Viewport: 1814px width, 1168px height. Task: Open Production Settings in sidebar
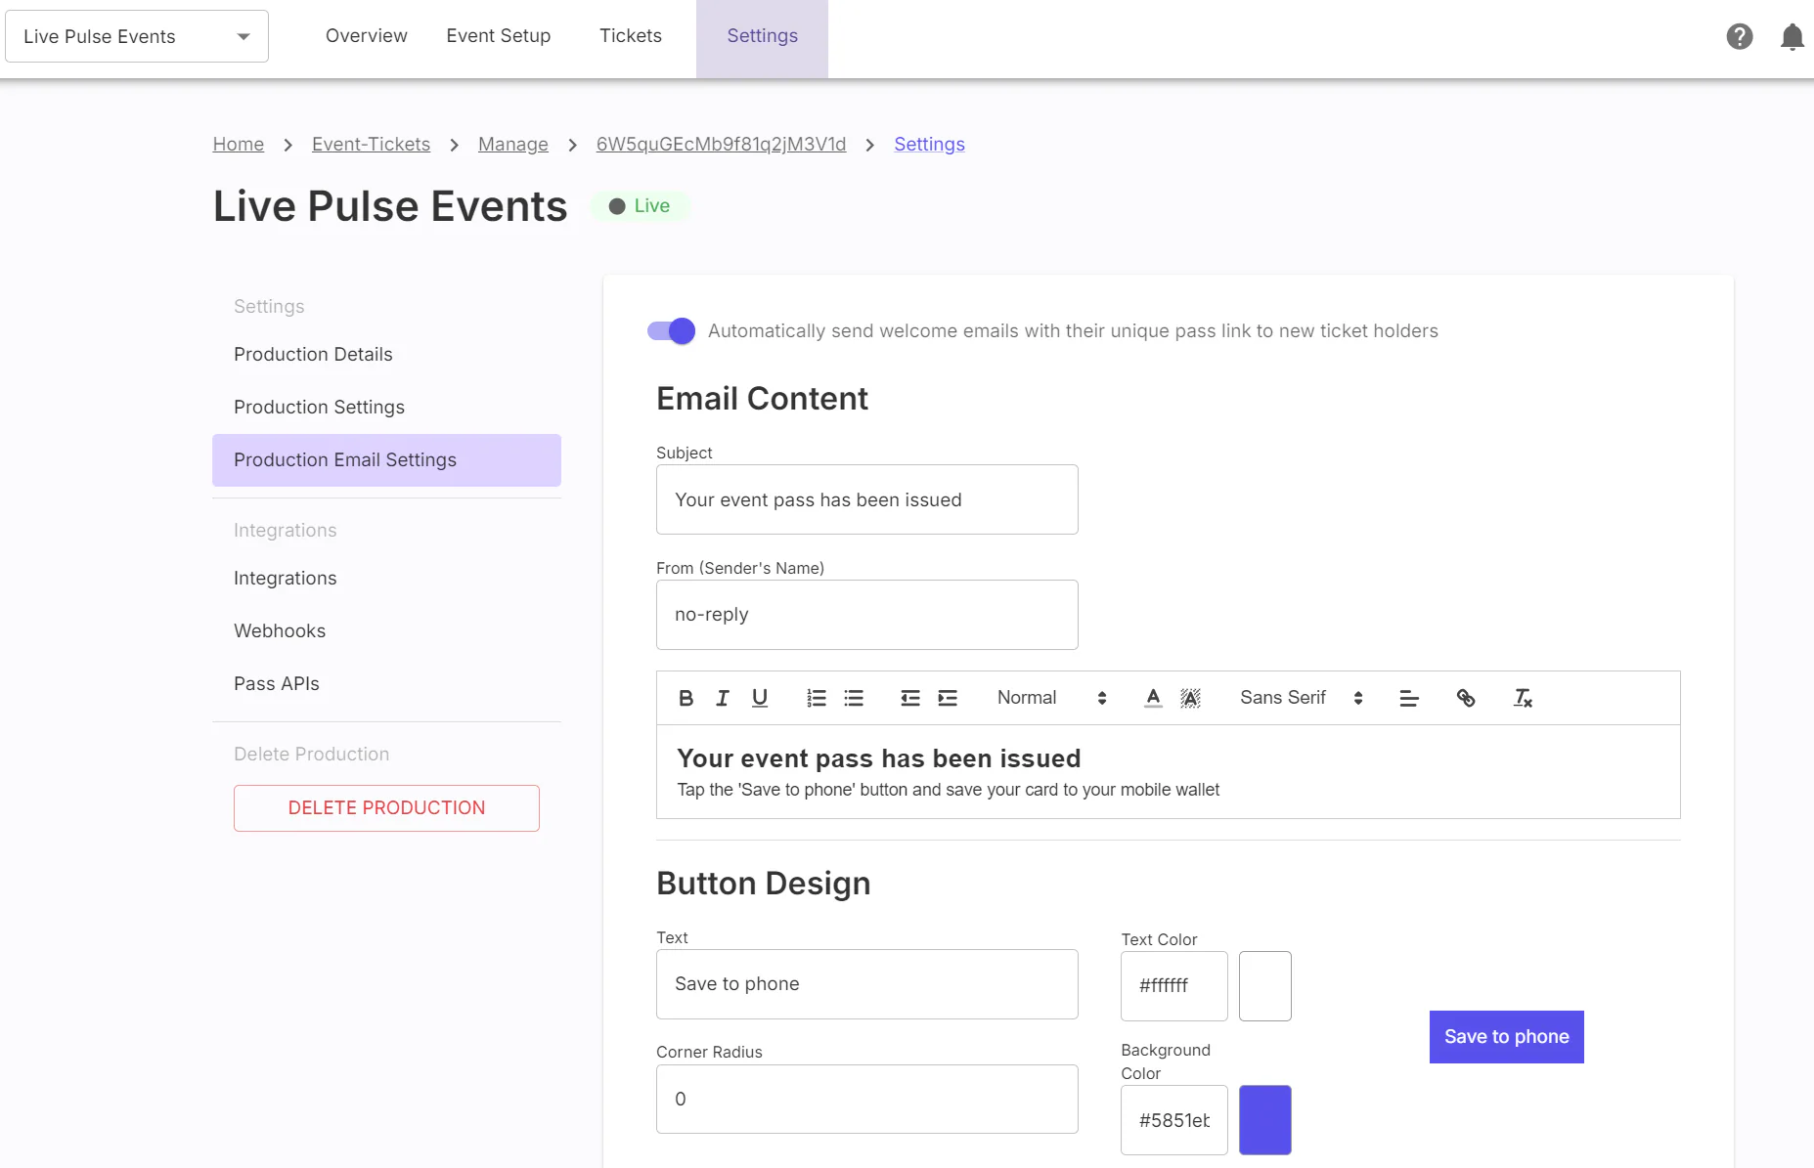coord(386,408)
